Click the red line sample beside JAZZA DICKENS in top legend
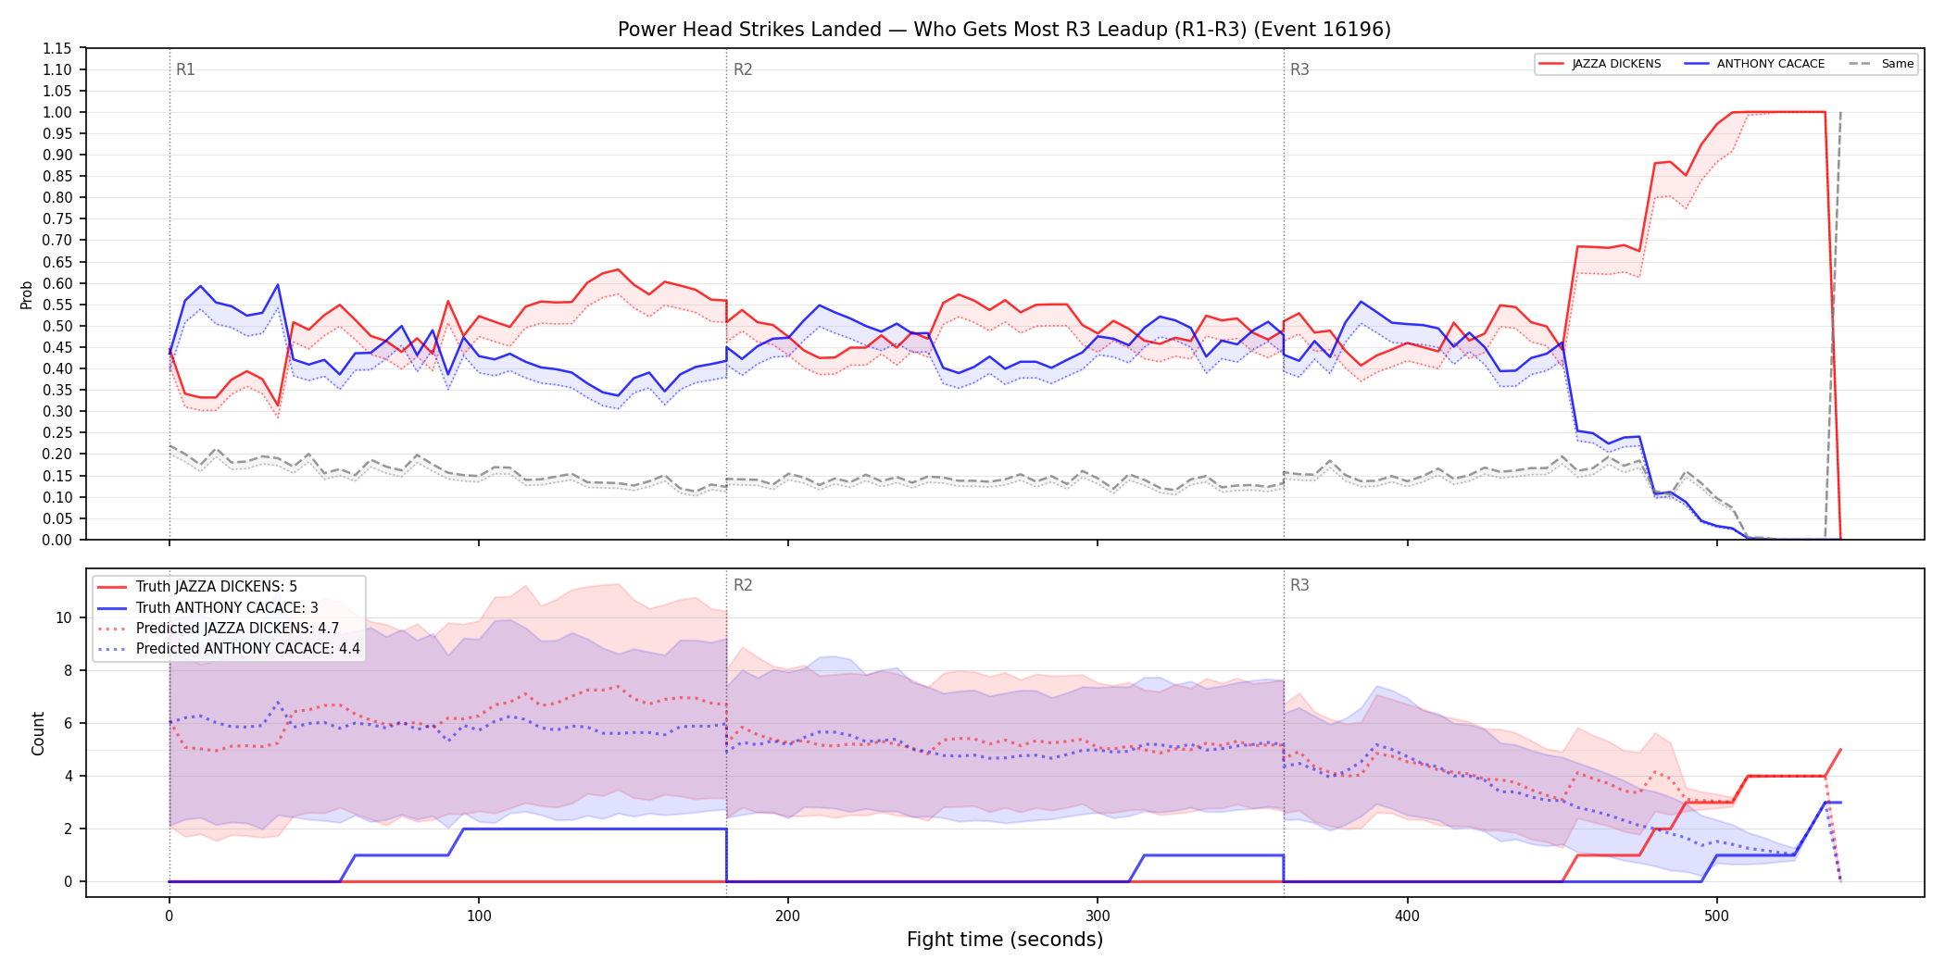The height and width of the screenshot is (972, 1945). point(1551,64)
